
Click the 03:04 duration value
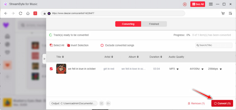pyautogui.click(x=157, y=69)
